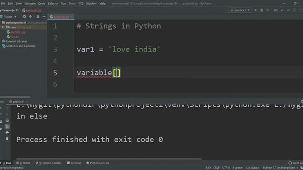Screen dimensions: 303x170
Task: Clear console with the trash icon
Action: pyautogui.click(x=7, y=138)
